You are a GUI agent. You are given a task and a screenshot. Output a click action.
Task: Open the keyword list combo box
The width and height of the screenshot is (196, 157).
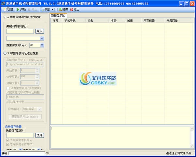(x=42, y=38)
